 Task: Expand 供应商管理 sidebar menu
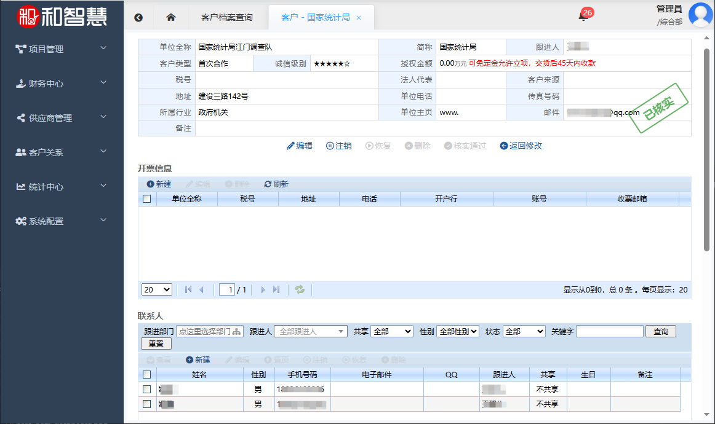[x=62, y=118]
